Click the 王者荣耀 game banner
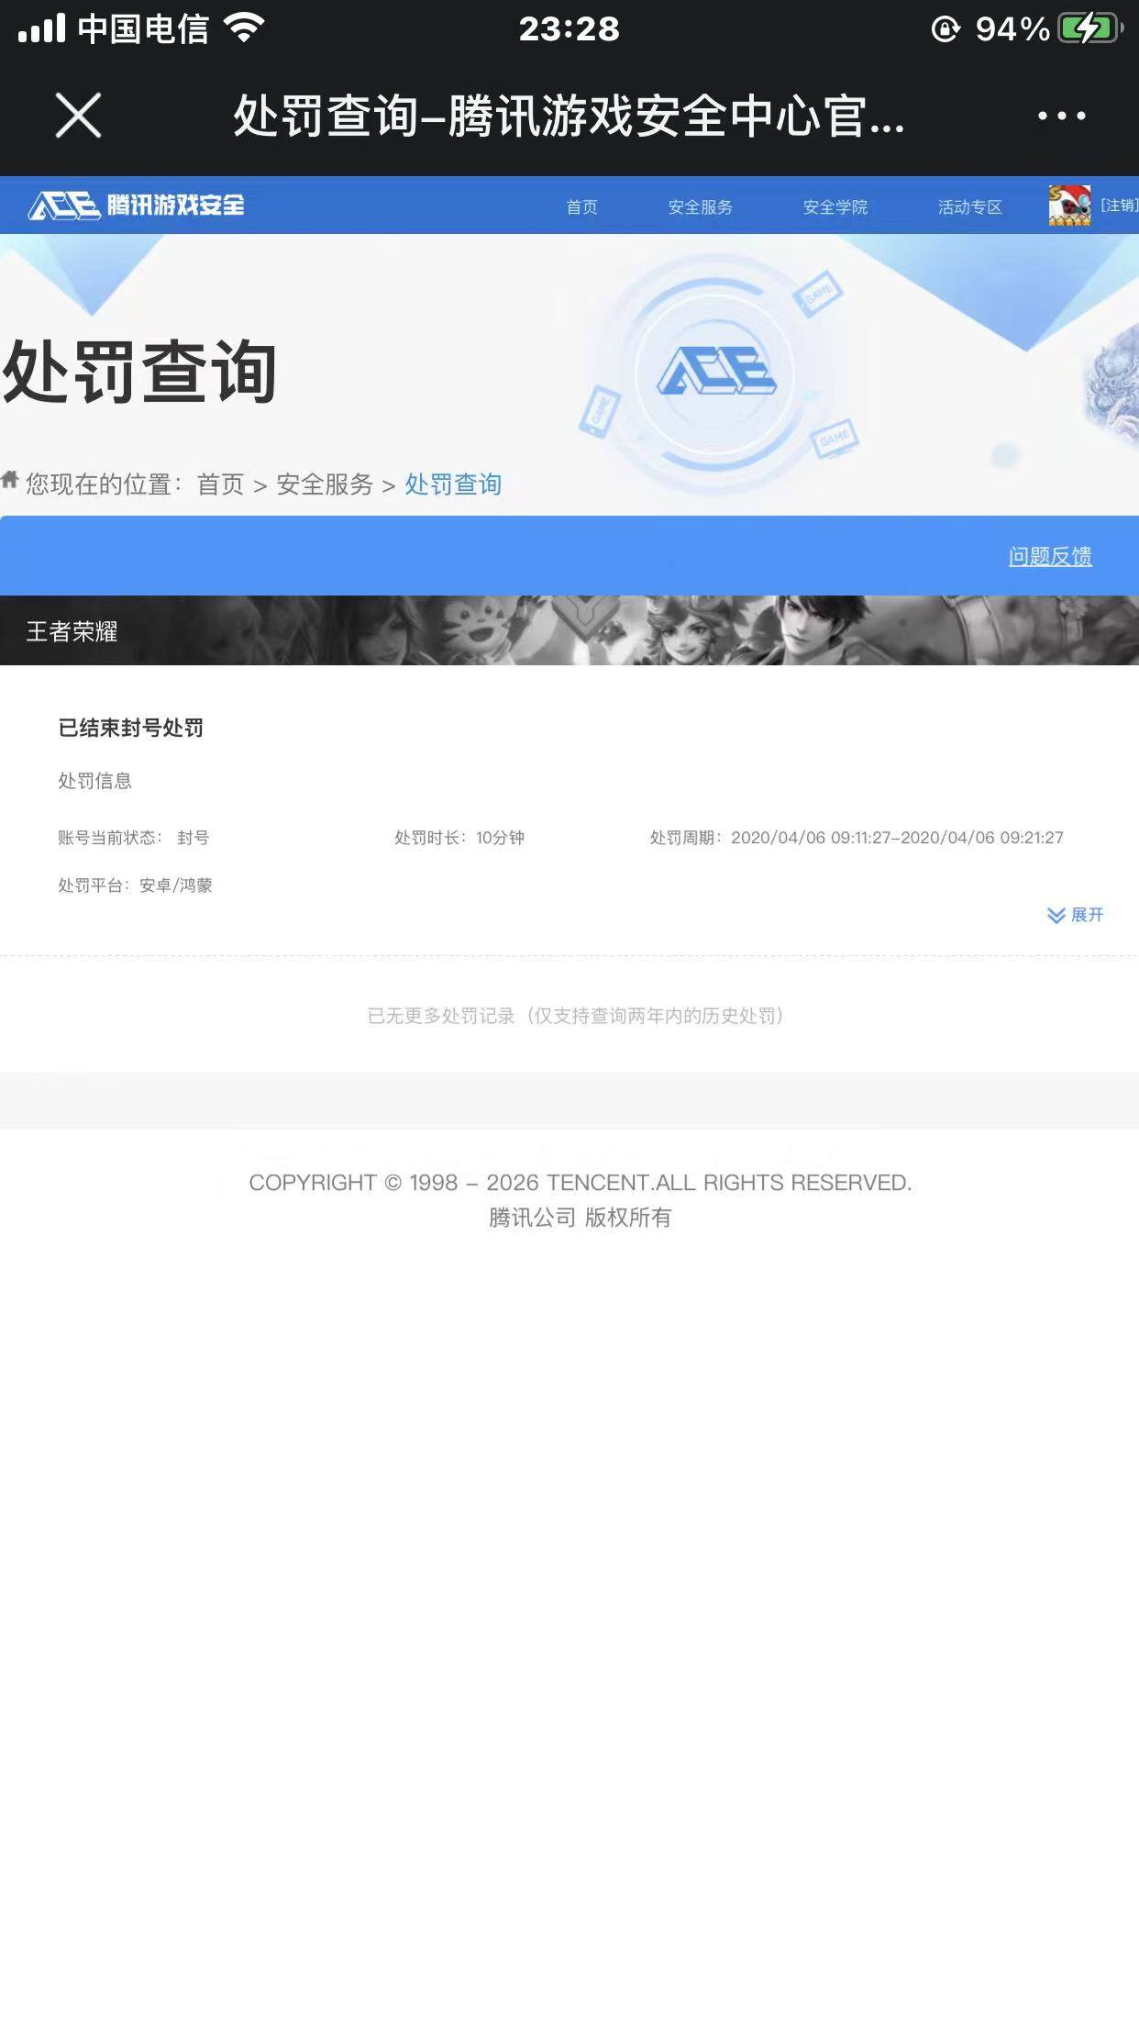This screenshot has height=2026, width=1139. (x=569, y=630)
